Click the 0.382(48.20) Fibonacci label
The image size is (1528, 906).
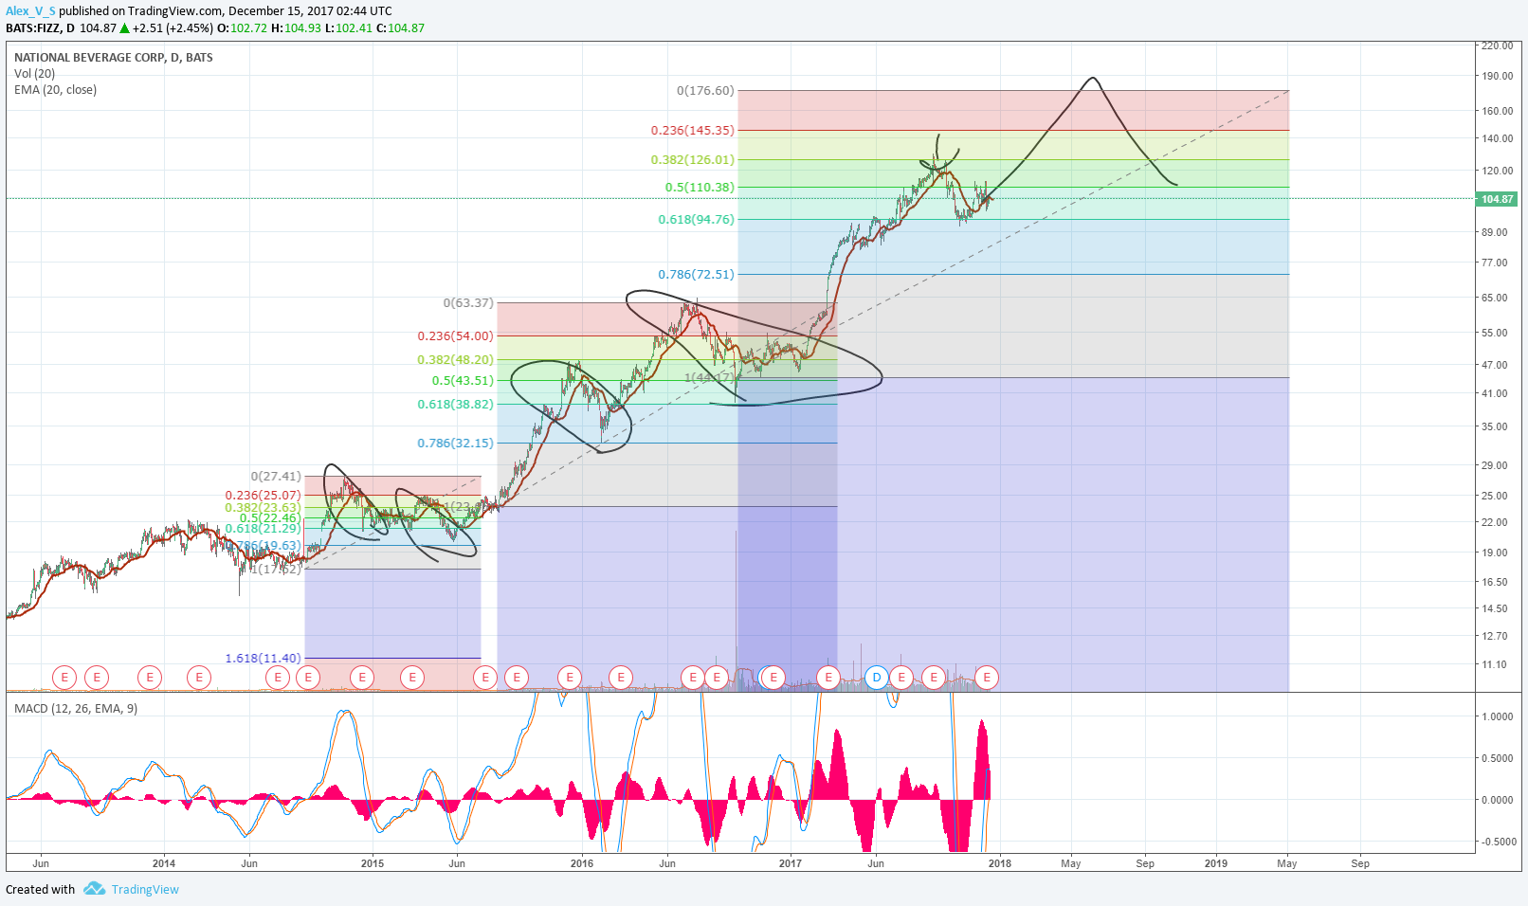coord(455,360)
